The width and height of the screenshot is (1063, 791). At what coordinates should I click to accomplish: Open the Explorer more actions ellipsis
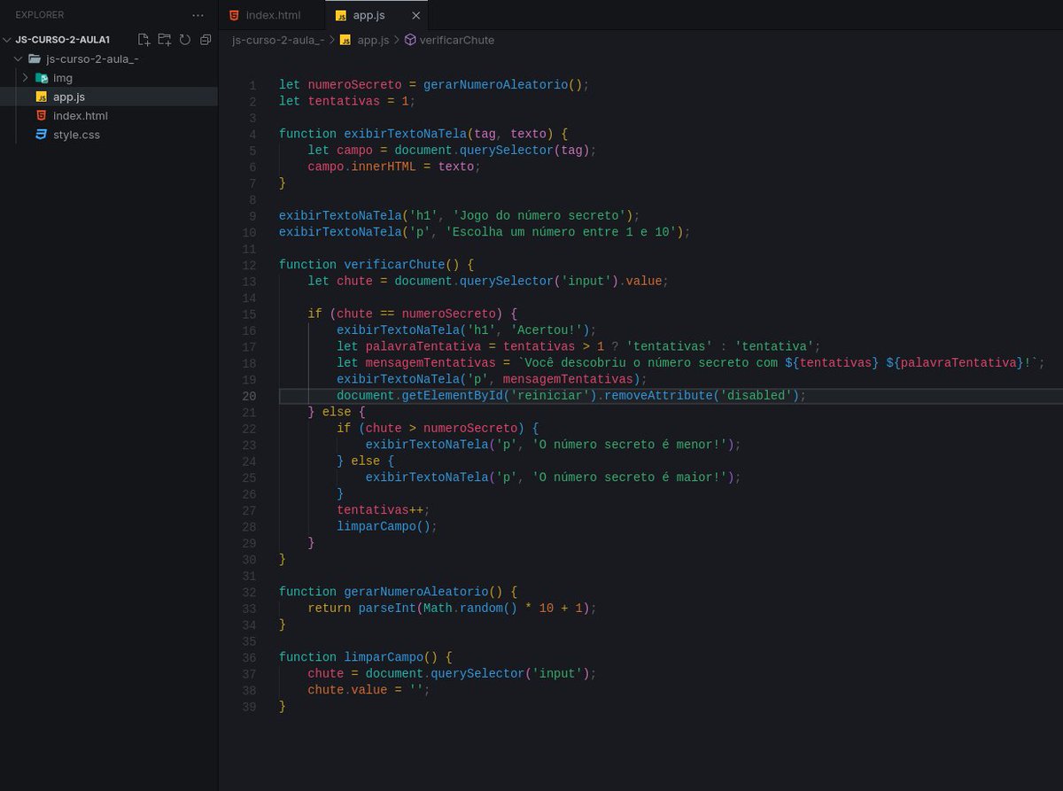coord(198,15)
